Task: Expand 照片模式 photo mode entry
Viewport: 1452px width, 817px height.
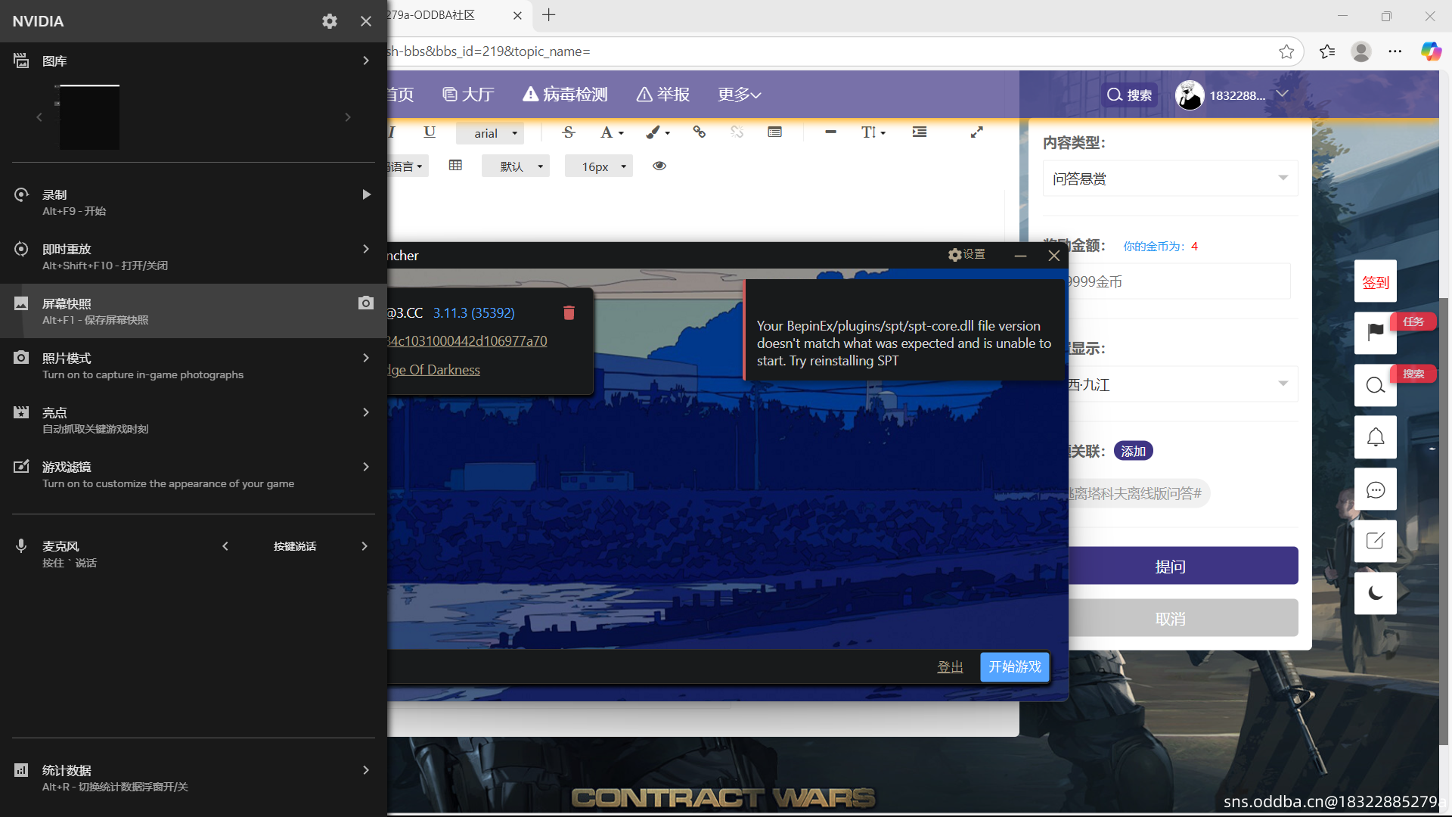Action: pos(366,358)
